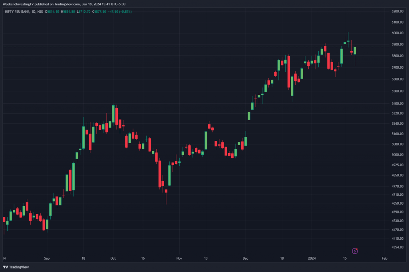This screenshot has width=409, height=272.
Task: Click the purple lightning bolt icon
Action: click(355, 251)
